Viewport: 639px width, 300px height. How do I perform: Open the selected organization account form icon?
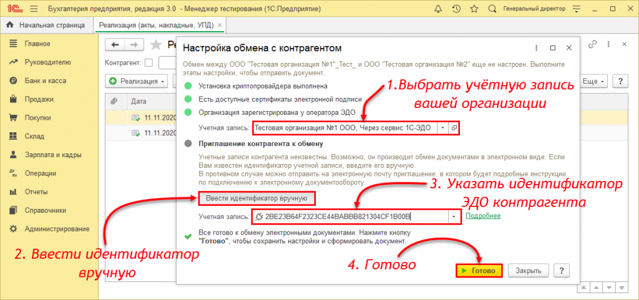453,128
